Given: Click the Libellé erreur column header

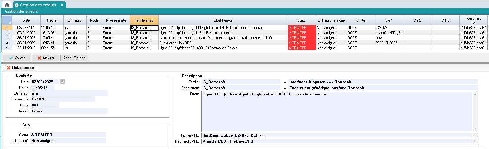Looking at the screenshot, I should [x=223, y=20].
